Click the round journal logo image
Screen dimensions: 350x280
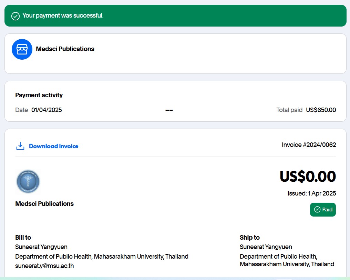(x=28, y=181)
